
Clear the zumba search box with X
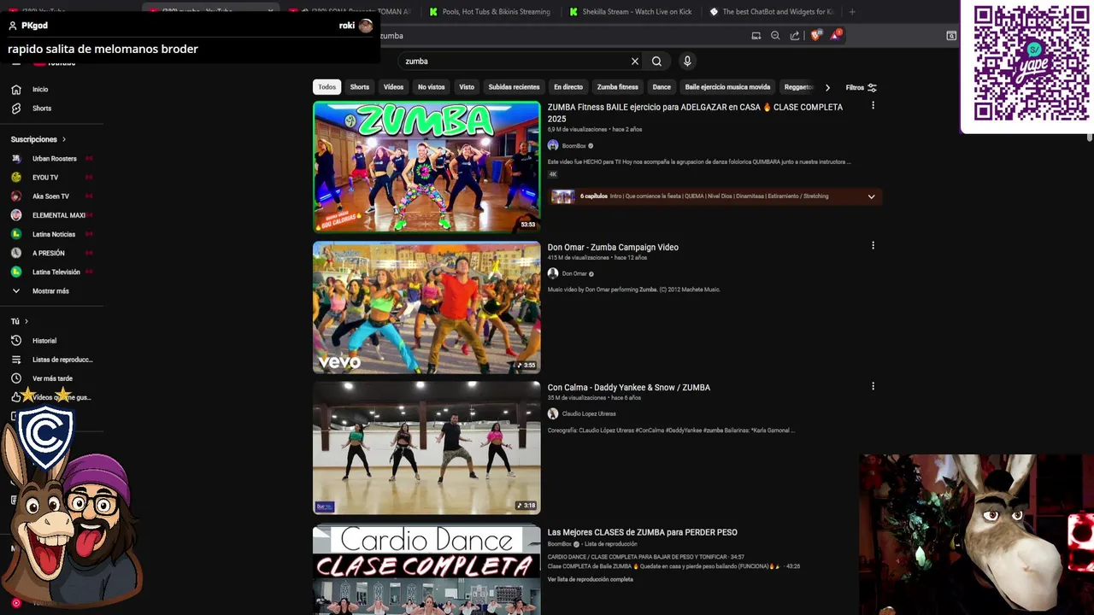(635, 61)
